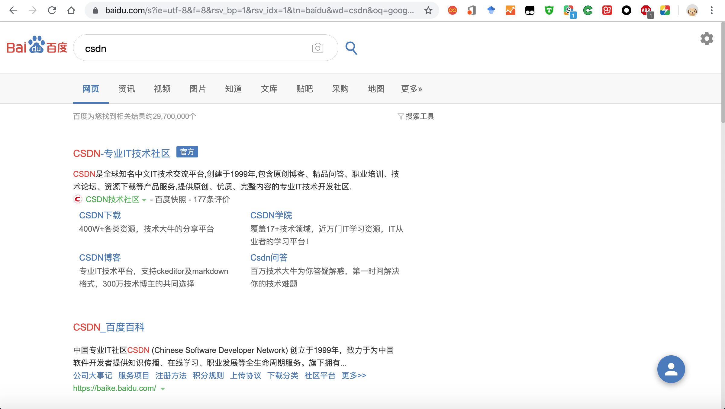The width and height of the screenshot is (725, 409).
Task: Expand arrow next to baike.baidu.com URL
Action: 163,389
